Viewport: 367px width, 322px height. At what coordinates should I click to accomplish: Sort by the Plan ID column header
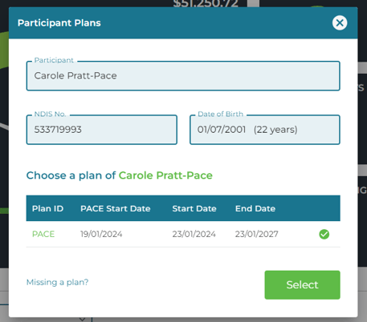click(x=47, y=208)
